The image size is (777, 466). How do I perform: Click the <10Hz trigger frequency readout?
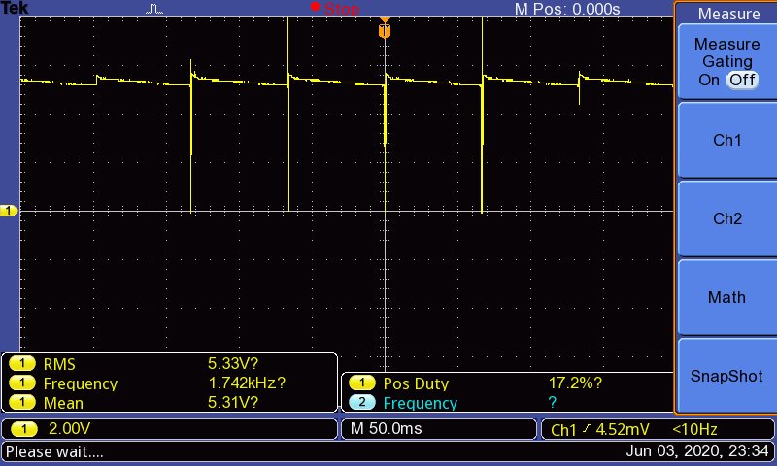point(694,429)
